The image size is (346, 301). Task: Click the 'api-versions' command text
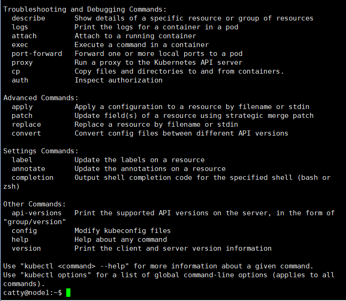pos(37,213)
